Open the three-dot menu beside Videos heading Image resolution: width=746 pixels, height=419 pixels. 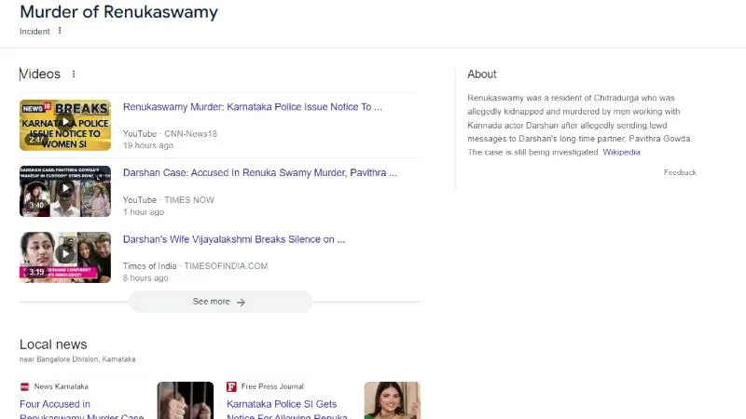tap(74, 74)
